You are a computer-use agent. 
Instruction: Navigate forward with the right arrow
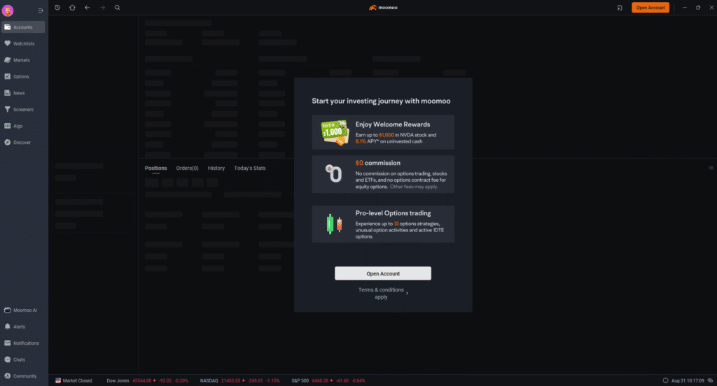pyautogui.click(x=102, y=7)
